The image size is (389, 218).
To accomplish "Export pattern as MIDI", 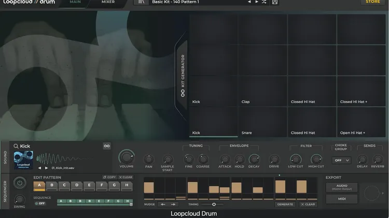I will click(342, 199).
